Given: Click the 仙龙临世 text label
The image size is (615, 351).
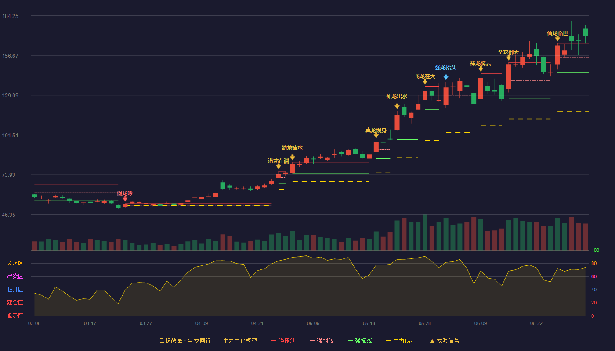Looking at the screenshot, I should [x=557, y=33].
